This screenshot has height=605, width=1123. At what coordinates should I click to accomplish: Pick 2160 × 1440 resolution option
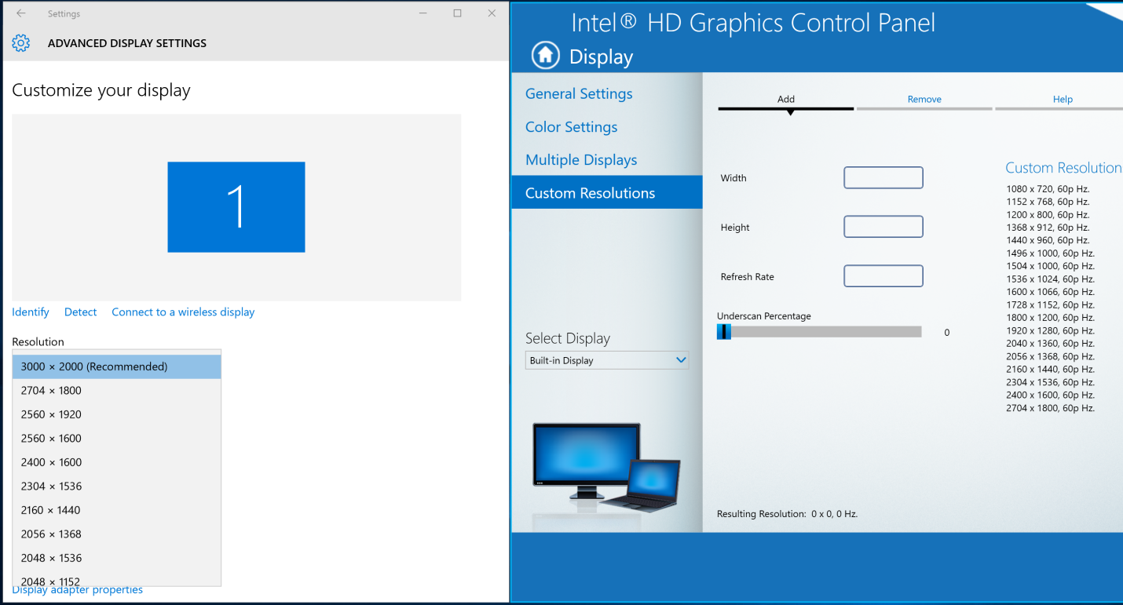click(x=116, y=510)
